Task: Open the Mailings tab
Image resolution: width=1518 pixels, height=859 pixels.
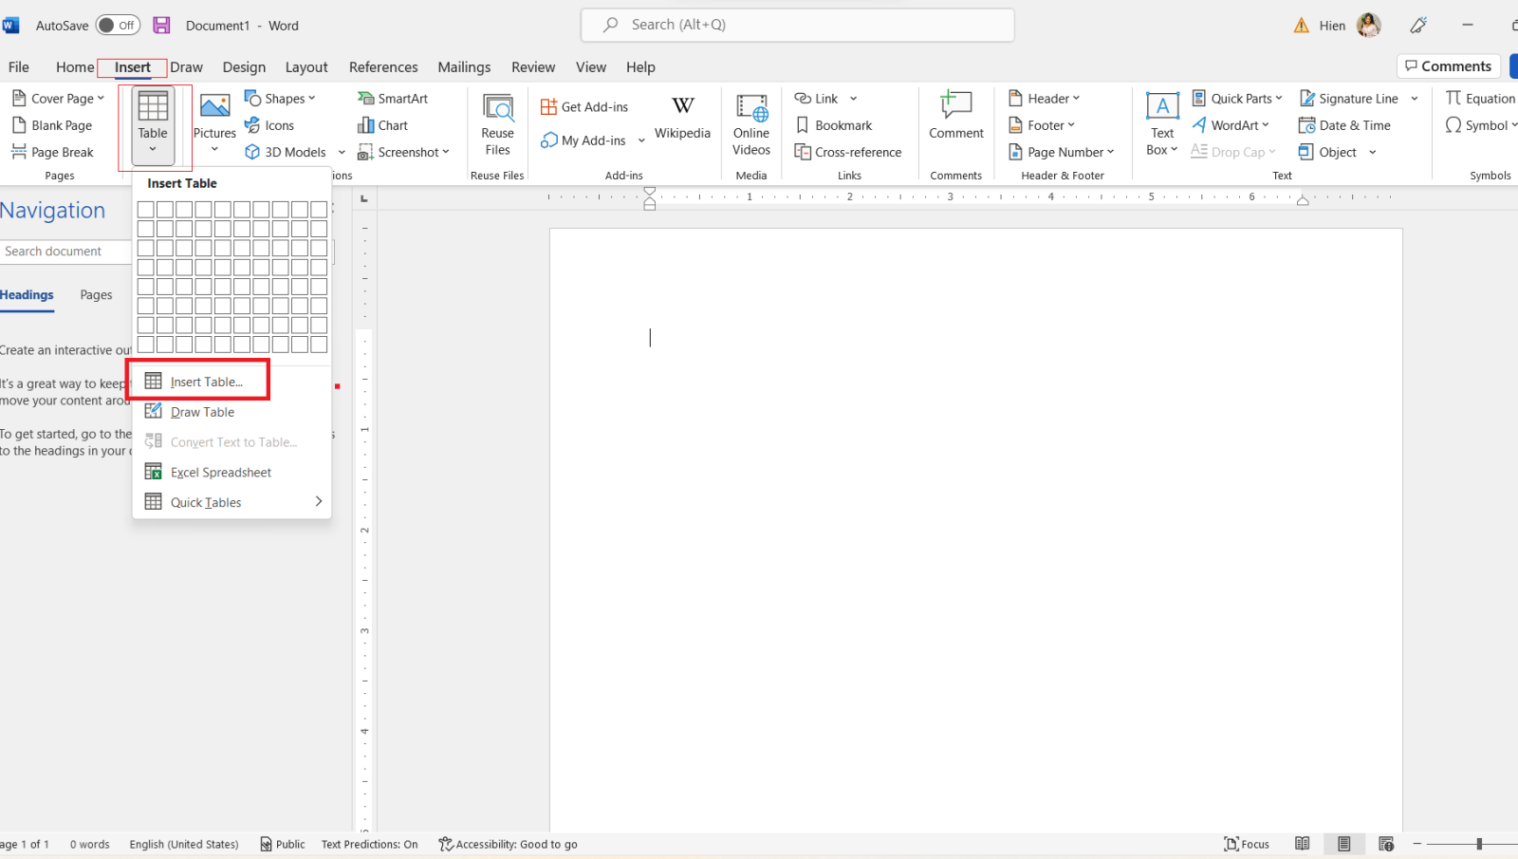Action: pos(464,67)
